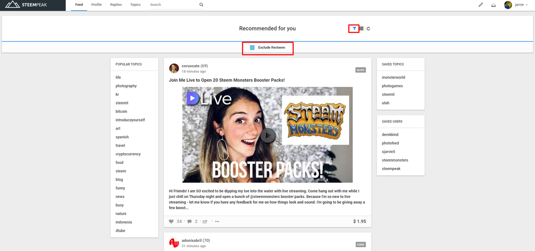
Task: Select the popular topic 'dtube'
Action: coord(120,231)
